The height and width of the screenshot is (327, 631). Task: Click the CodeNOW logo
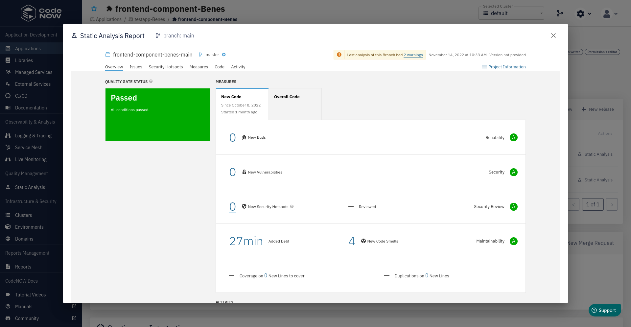(41, 13)
